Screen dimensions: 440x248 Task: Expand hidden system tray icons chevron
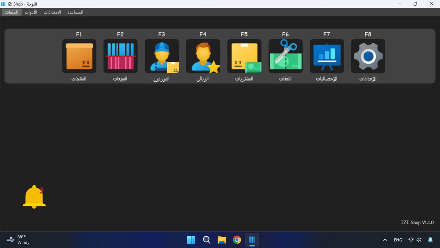pyautogui.click(x=385, y=240)
